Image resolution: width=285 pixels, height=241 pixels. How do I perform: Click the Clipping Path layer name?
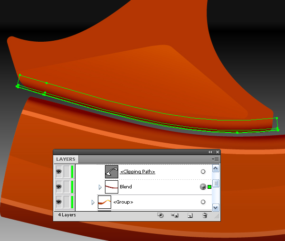pos(138,171)
